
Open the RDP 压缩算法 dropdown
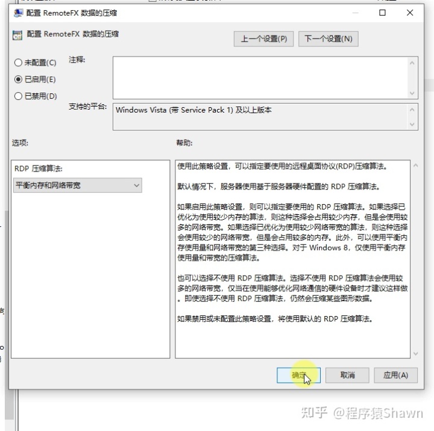pos(78,185)
